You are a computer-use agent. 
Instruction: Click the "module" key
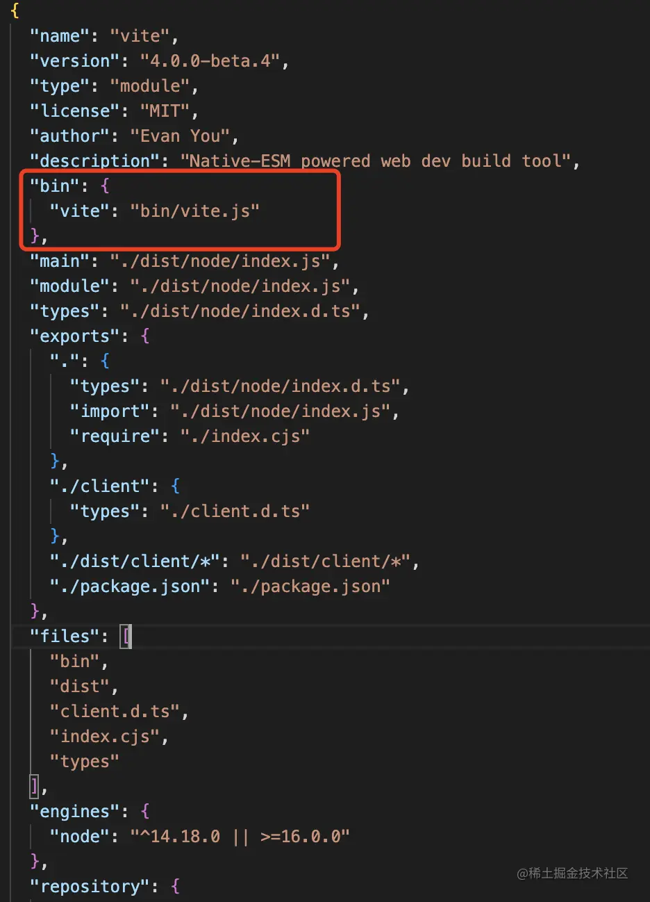click(x=70, y=286)
